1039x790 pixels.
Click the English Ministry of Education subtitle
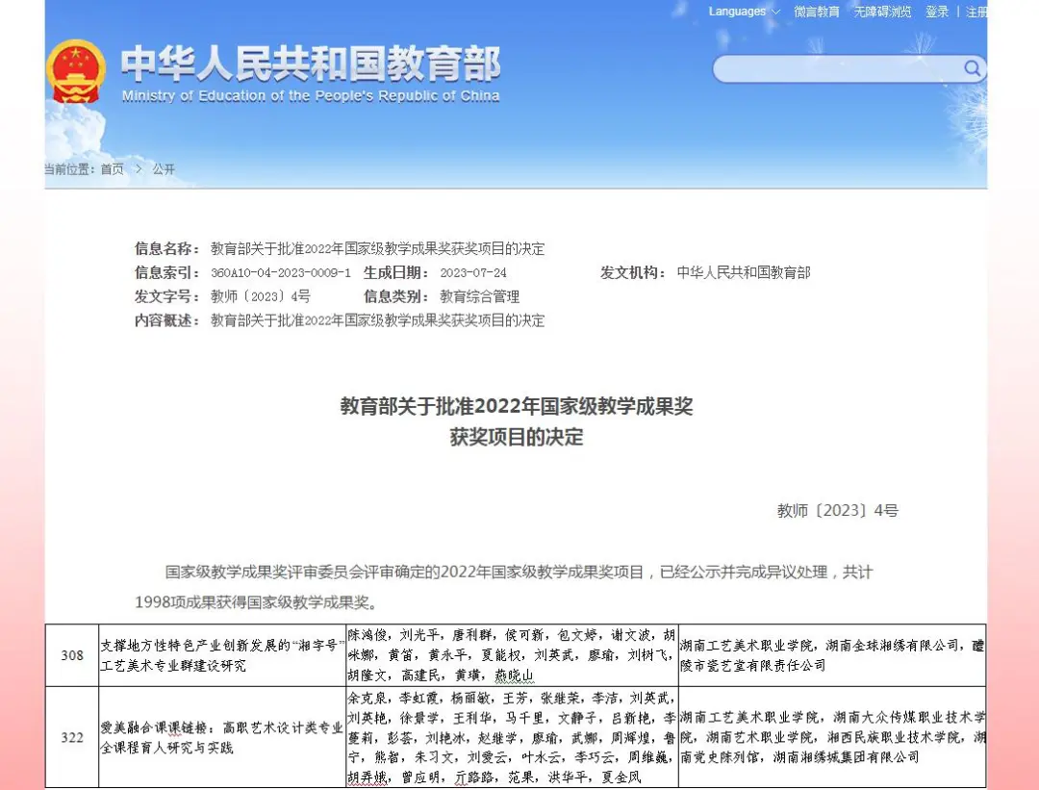point(311,96)
